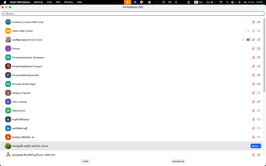The height and width of the screenshot is (166, 266).
Task: Click Pinsuda Siridhrungsri's disabled camera icon
Action: coord(258,84)
